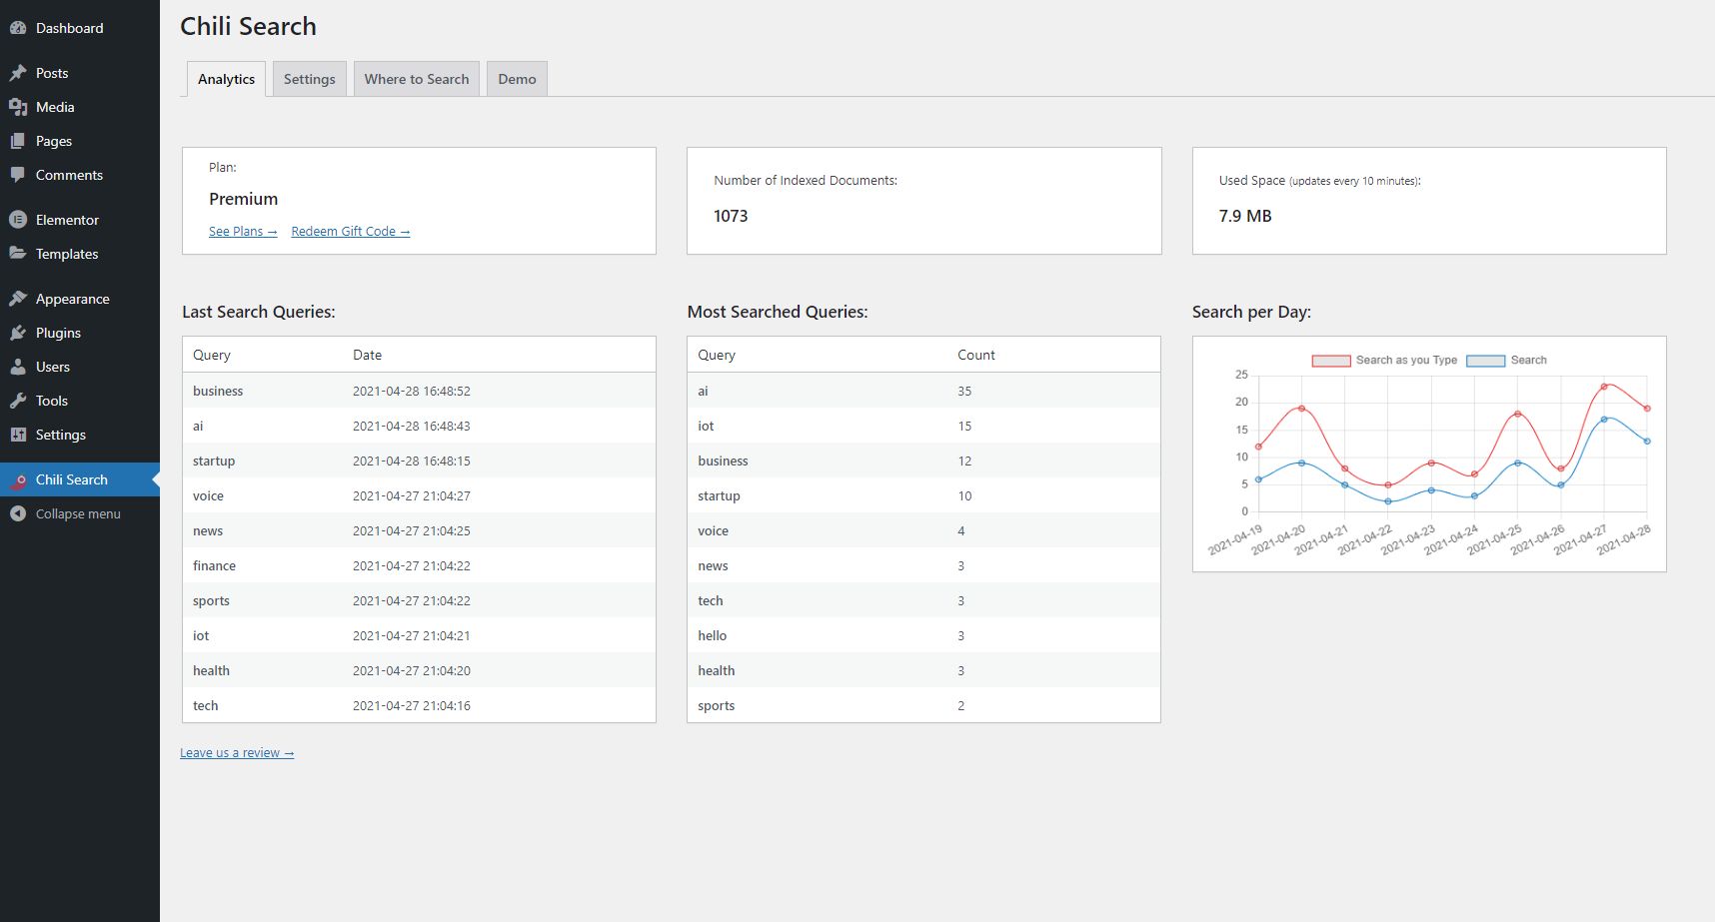1715x922 pixels.
Task: Follow the 'See Plans' link
Action: [242, 232]
